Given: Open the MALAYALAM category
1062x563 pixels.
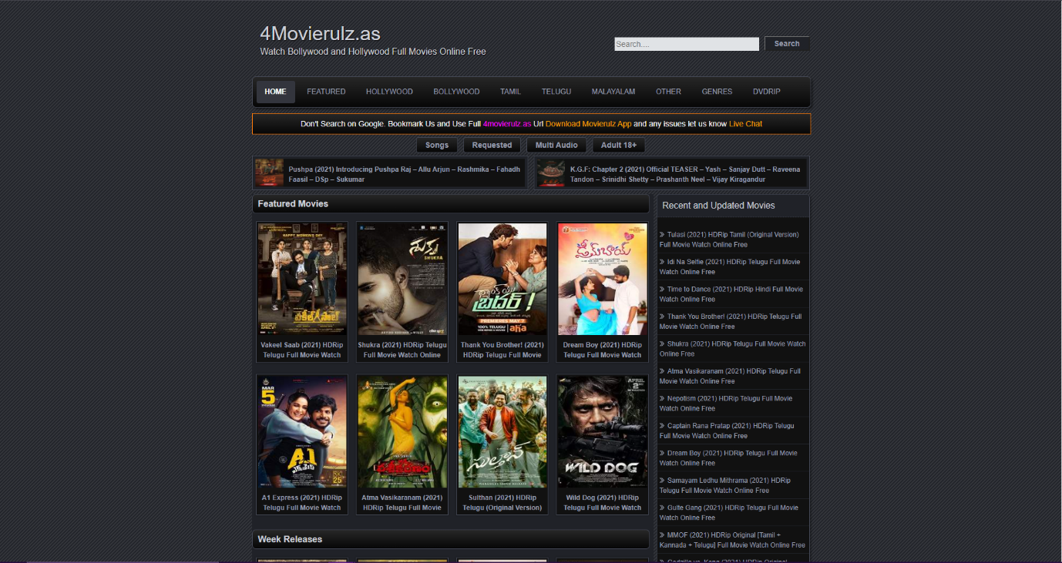Looking at the screenshot, I should 613,92.
